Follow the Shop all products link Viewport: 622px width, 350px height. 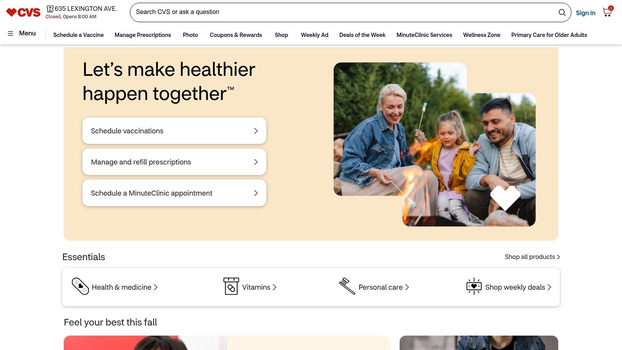pos(532,257)
